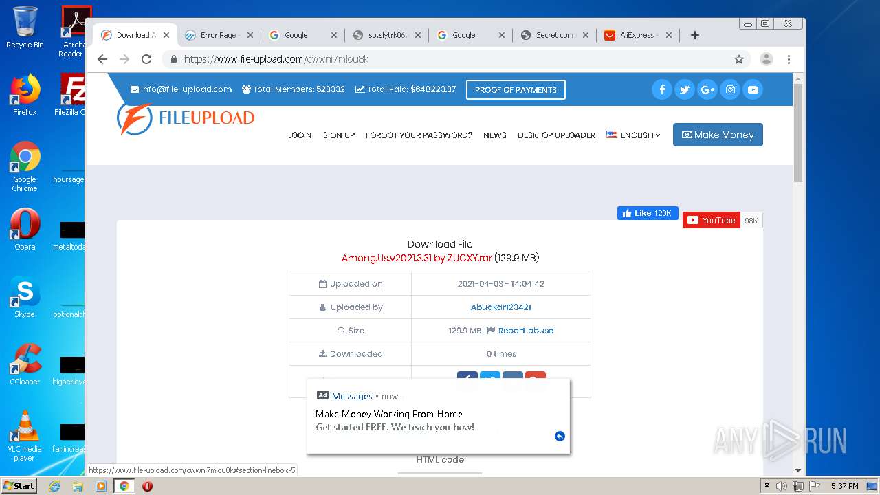The width and height of the screenshot is (880, 495).
Task: Go back using browser back arrow
Action: coord(102,59)
